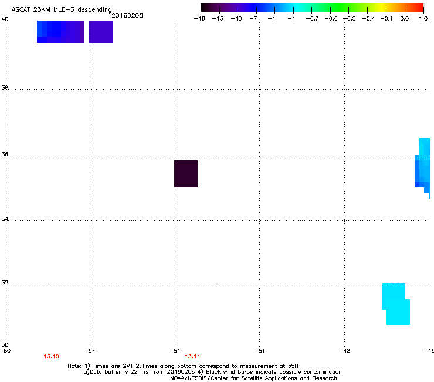Click the latitude label 32

point(5,283)
